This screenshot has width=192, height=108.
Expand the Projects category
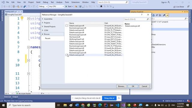[x=43, y=23]
